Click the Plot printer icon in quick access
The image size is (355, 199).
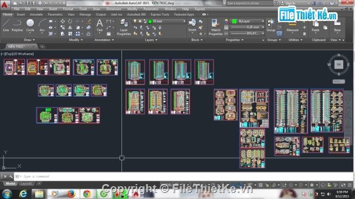pos(40,3)
